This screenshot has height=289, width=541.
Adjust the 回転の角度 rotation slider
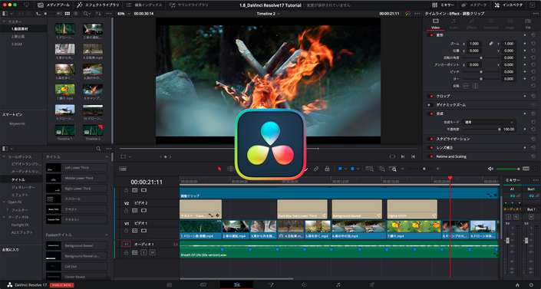pyautogui.click(x=482, y=58)
